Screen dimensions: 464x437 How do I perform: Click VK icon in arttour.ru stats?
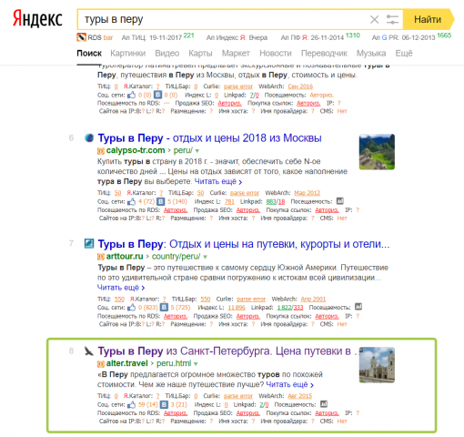(164, 308)
